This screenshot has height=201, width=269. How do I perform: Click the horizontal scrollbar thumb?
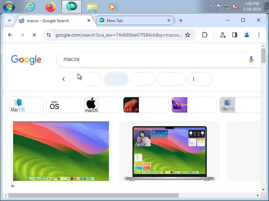tap(93, 195)
